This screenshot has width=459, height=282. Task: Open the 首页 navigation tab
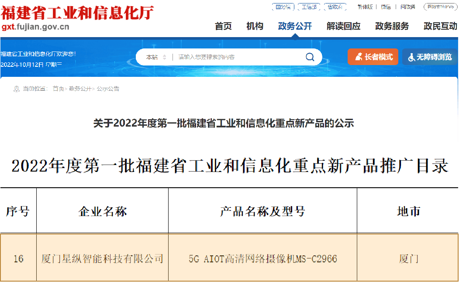click(x=223, y=26)
